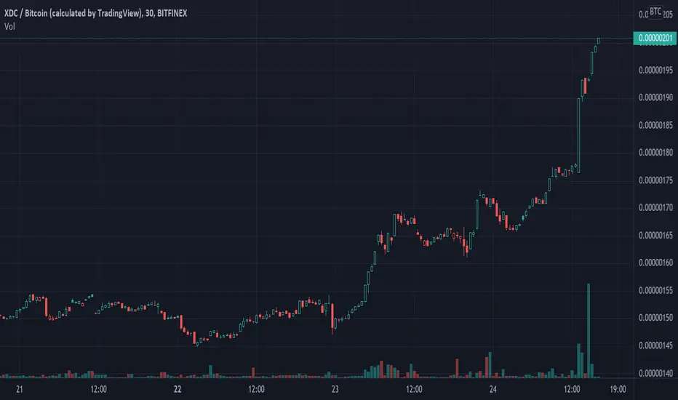678x400 pixels.
Task: Click the 21 date marker on time axis
Action: pos(20,389)
